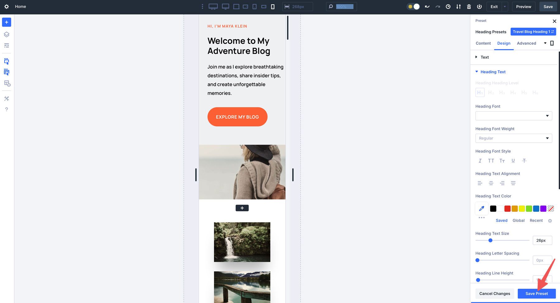Click the Save Preset button
Image resolution: width=560 pixels, height=303 pixels.
[x=536, y=293]
